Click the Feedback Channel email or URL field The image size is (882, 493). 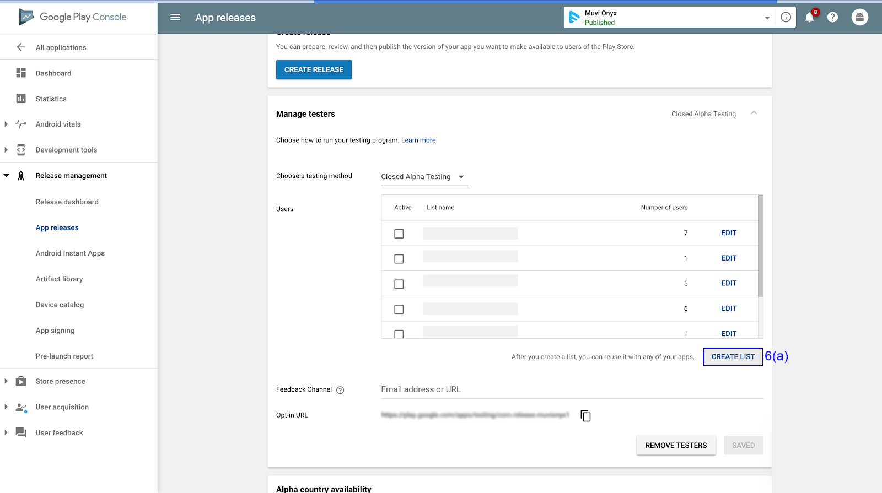click(572, 389)
